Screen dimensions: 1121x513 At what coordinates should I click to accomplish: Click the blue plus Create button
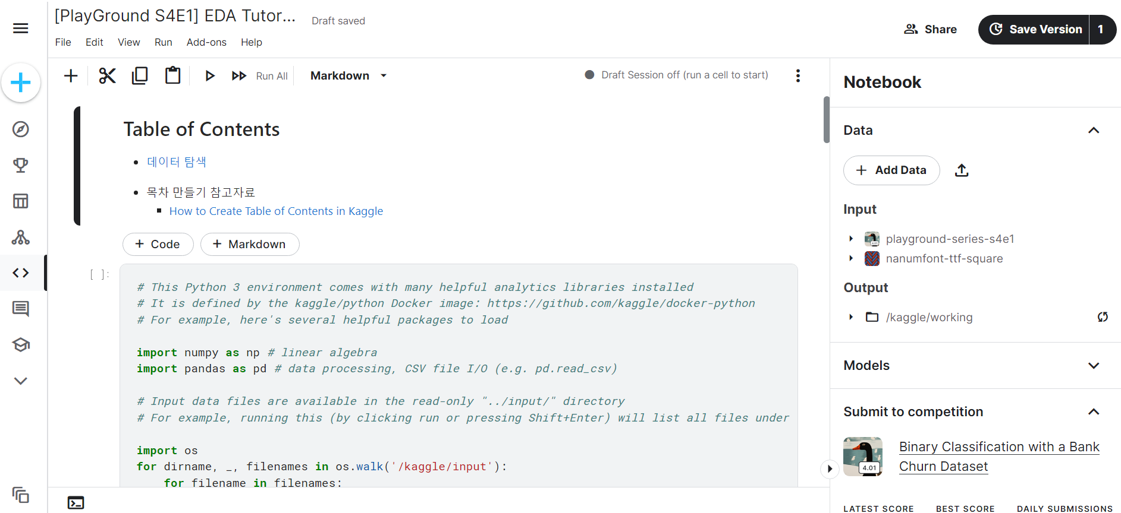pyautogui.click(x=21, y=83)
